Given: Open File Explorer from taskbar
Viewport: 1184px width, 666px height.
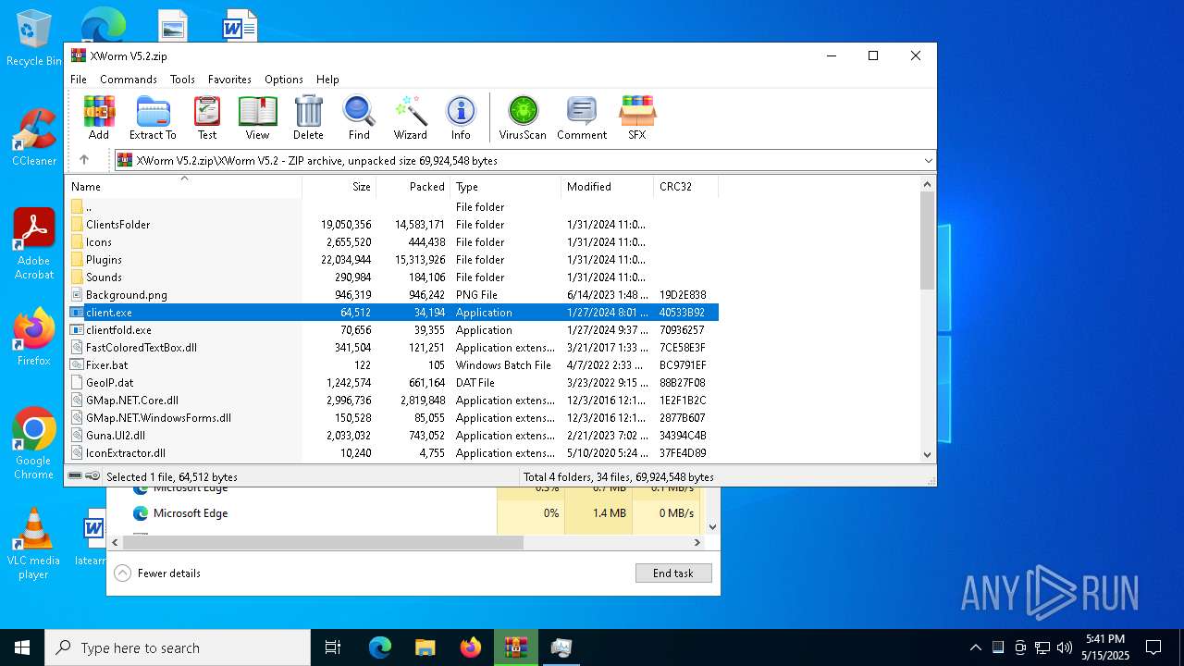Looking at the screenshot, I should pos(425,647).
